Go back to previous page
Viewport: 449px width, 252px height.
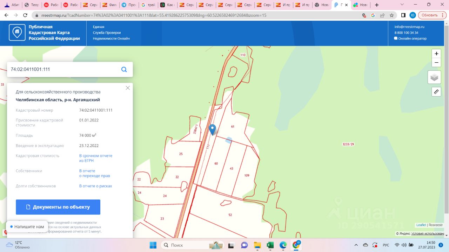coord(6,15)
